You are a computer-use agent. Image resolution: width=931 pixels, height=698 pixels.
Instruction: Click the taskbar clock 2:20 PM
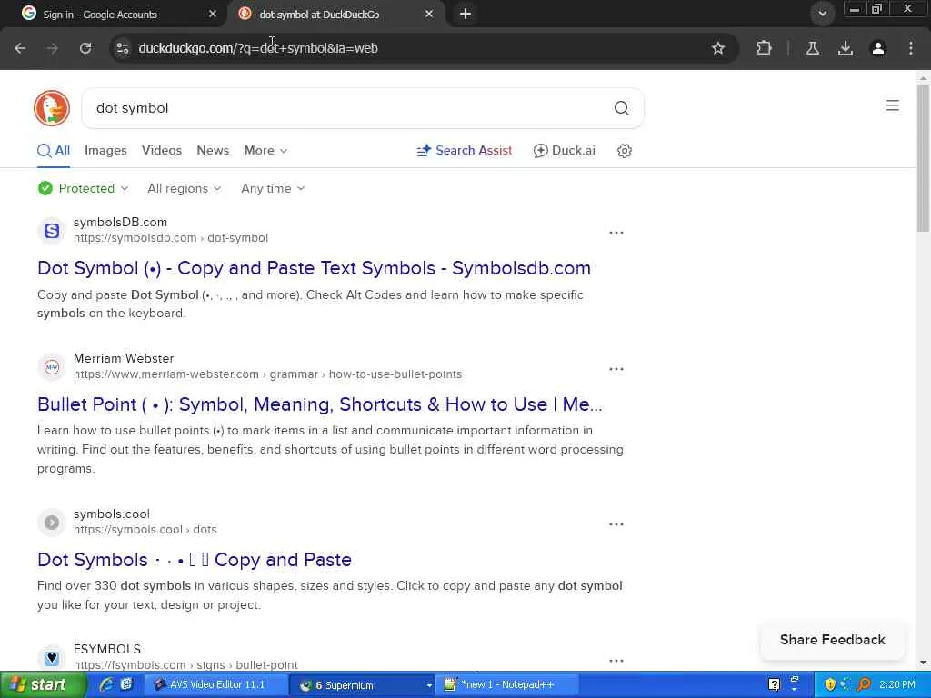tap(897, 685)
